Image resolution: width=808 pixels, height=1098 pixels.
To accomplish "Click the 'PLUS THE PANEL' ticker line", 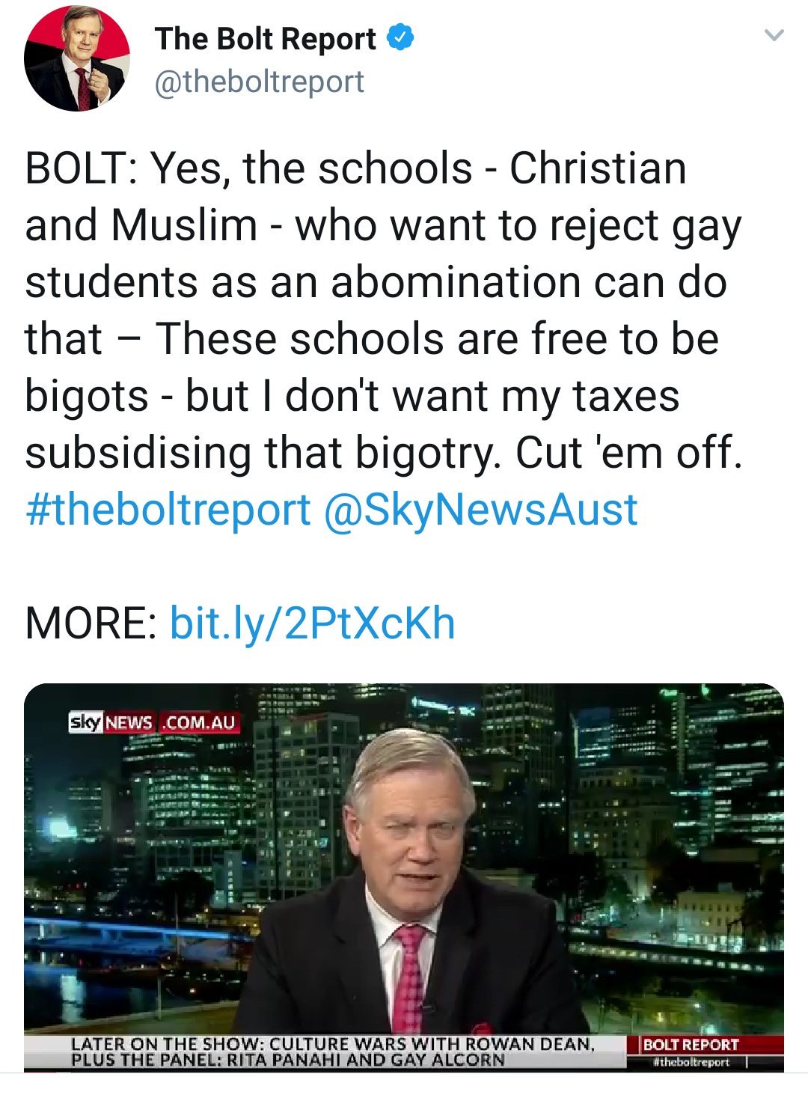I will (x=288, y=1059).
